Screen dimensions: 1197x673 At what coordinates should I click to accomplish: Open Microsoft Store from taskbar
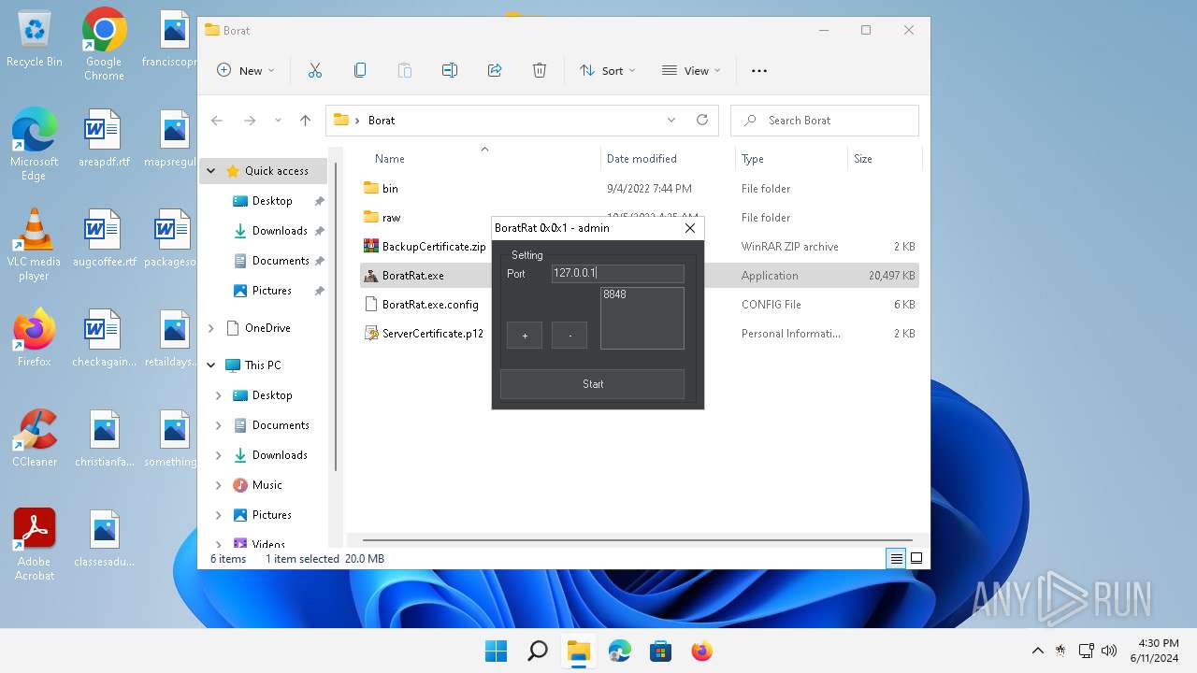661,651
